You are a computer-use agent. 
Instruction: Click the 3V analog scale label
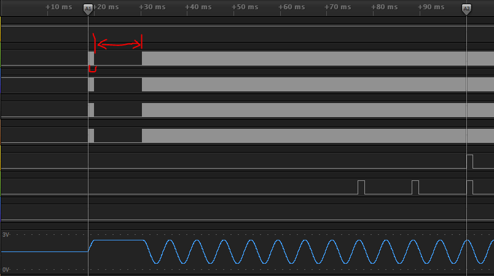point(6,235)
